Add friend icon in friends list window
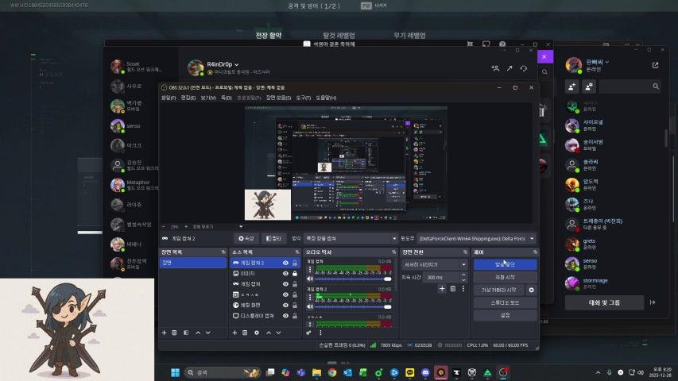This screenshot has width=678, height=381. click(571, 87)
